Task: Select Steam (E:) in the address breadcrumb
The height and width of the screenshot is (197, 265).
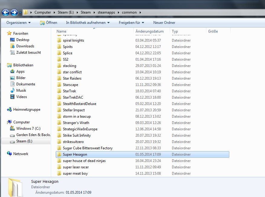Action: pos(66,12)
